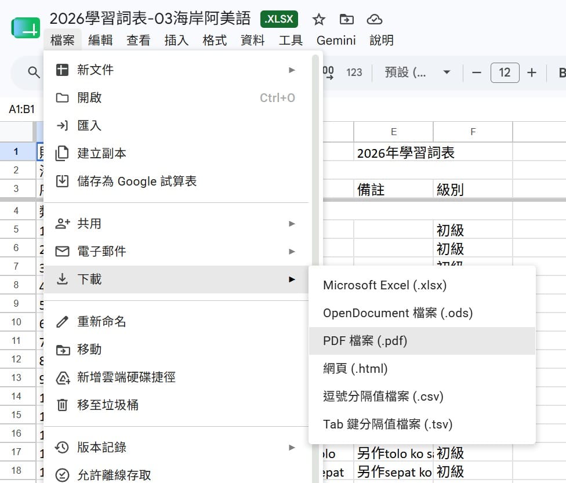
Task: Download as Tab 鍵分隔值檔案 (.tsv)
Action: pyautogui.click(x=422, y=424)
